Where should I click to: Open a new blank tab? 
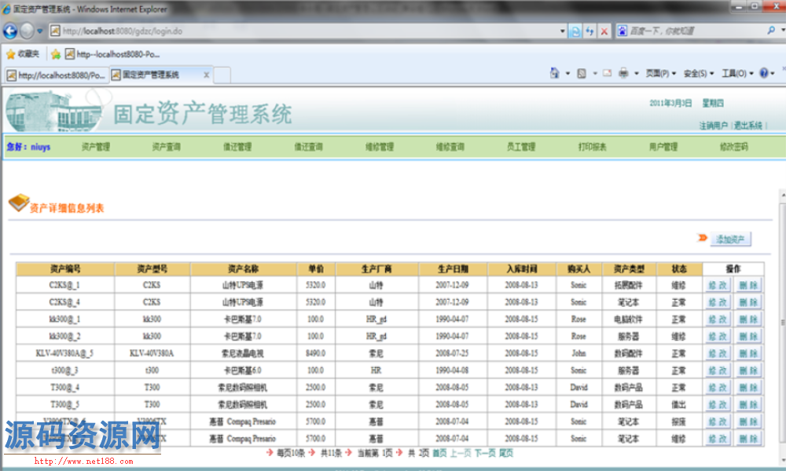click(222, 75)
